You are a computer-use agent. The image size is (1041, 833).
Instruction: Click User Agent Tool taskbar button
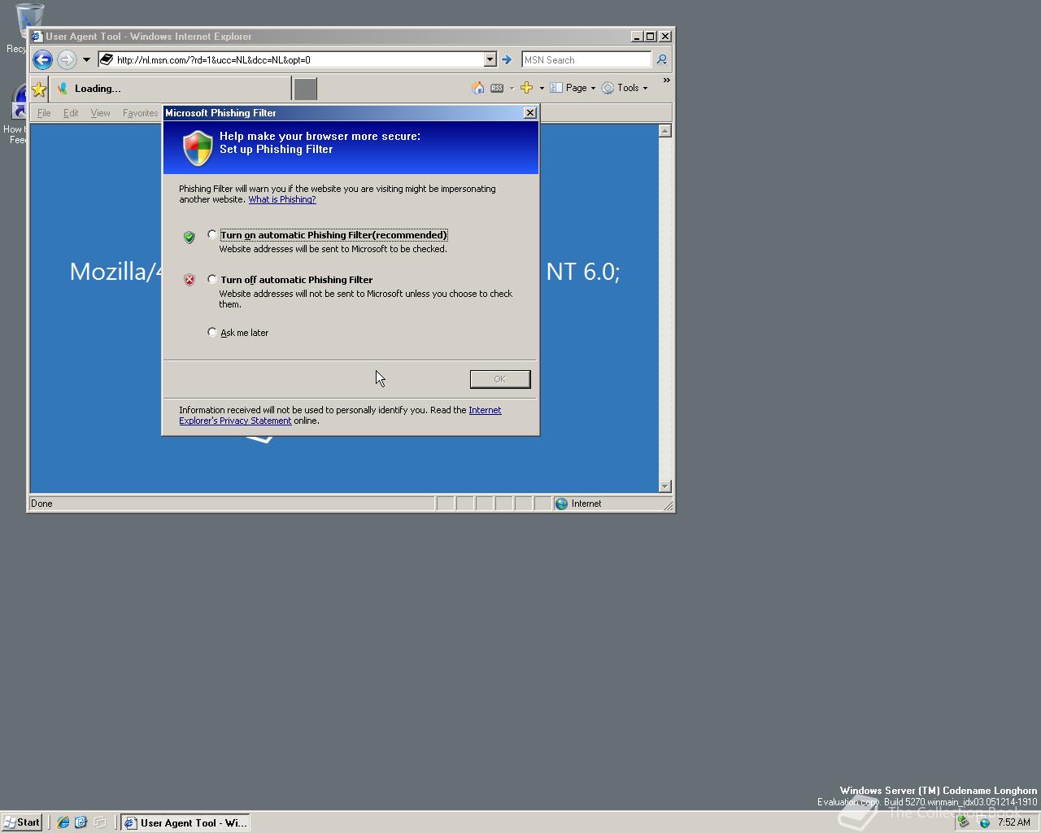(185, 822)
